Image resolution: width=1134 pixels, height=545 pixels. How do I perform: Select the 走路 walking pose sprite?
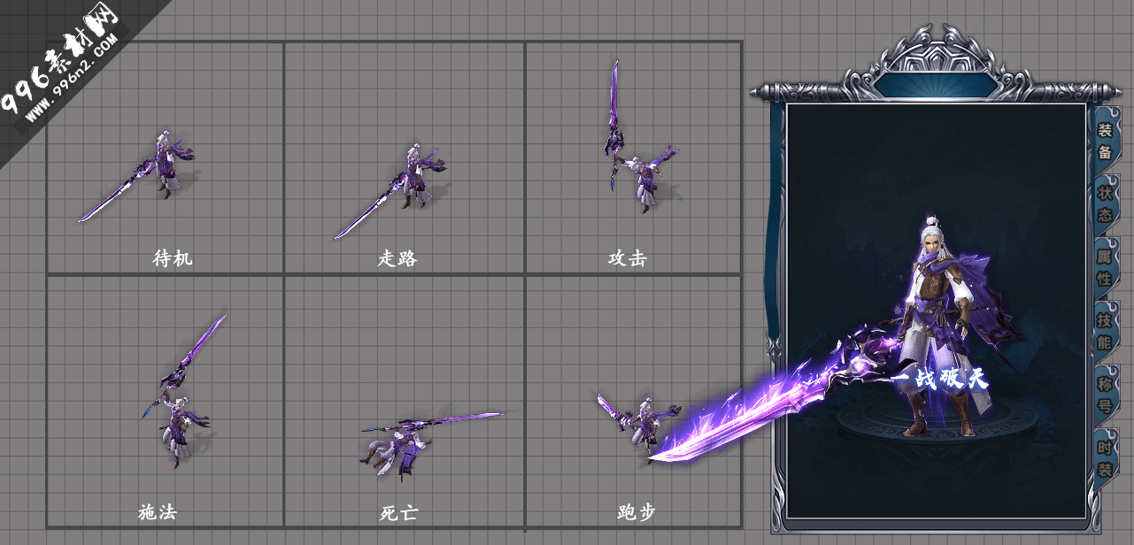390,190
